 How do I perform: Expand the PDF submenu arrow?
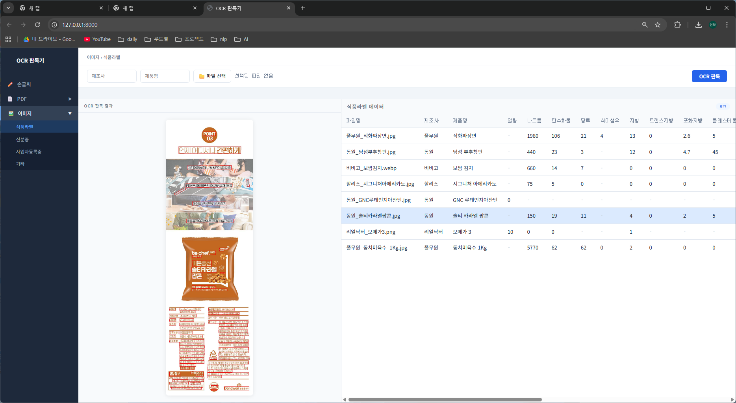pyautogui.click(x=70, y=99)
